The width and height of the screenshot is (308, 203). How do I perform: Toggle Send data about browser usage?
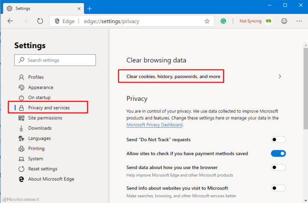click(x=278, y=167)
